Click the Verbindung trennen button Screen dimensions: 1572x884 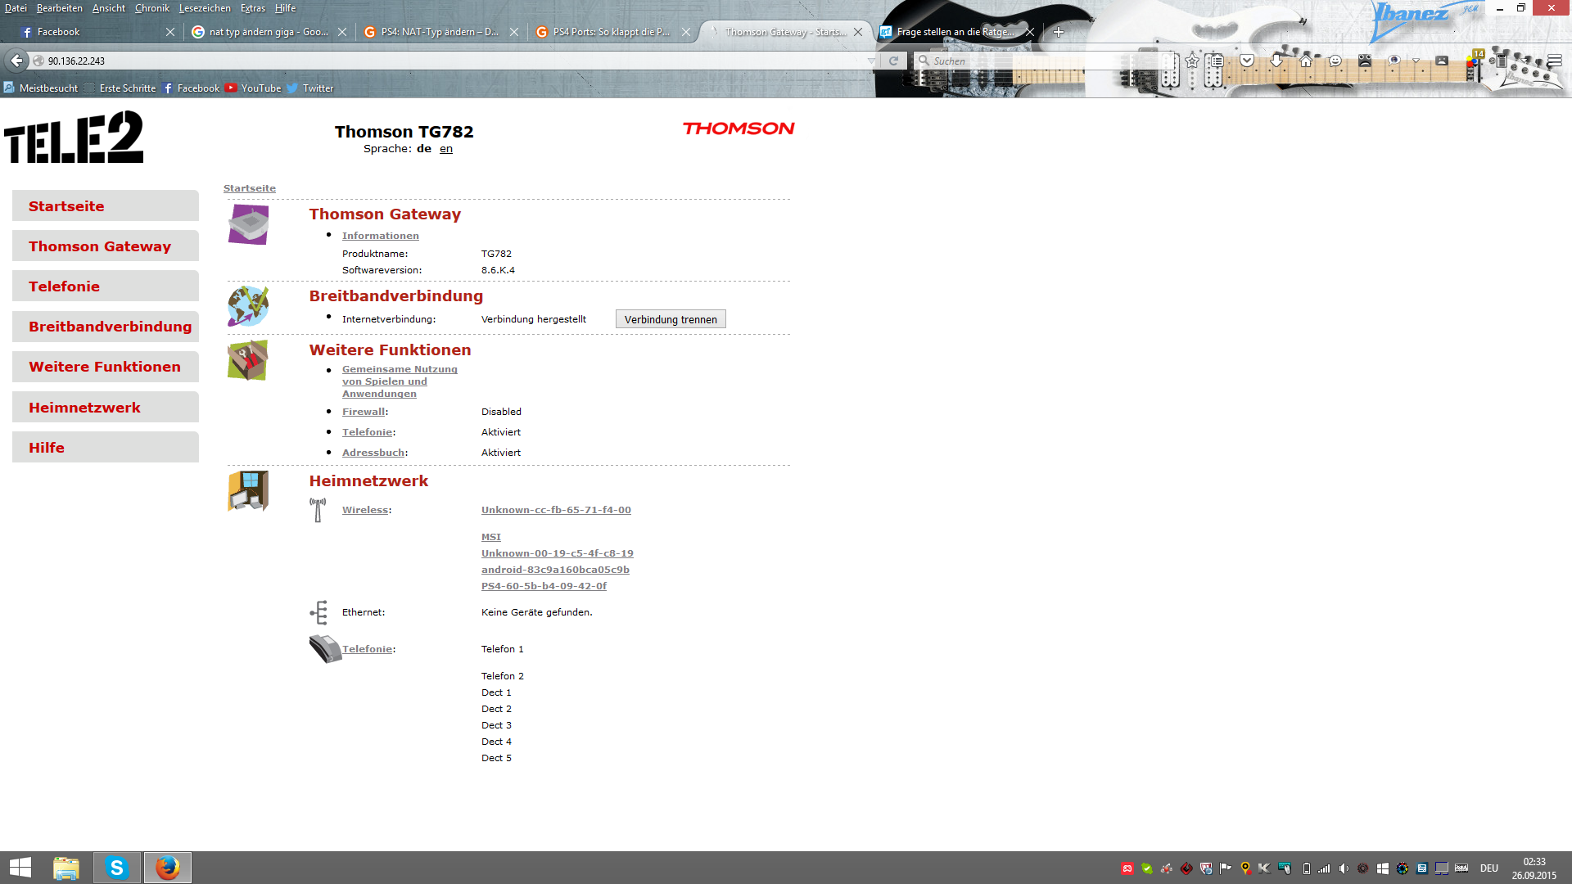click(671, 319)
